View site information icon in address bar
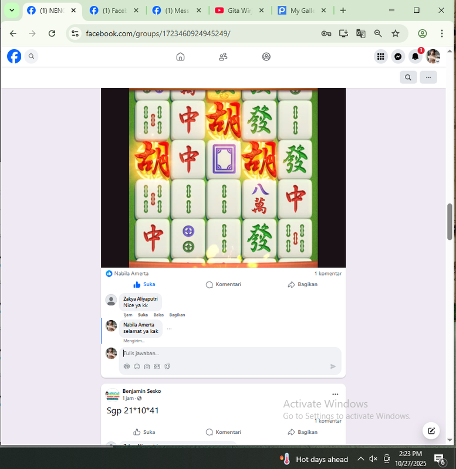Viewport: 456px width, 469px height. pos(75,33)
